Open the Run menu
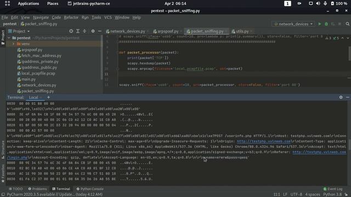This screenshot has width=351, height=197. (85, 17)
